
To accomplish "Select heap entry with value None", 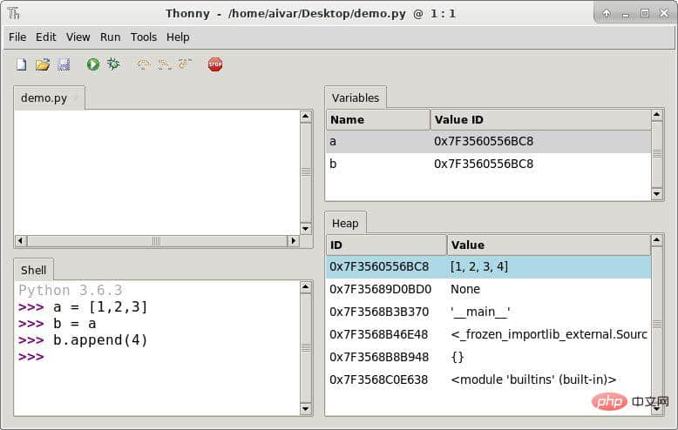I will tap(488, 289).
